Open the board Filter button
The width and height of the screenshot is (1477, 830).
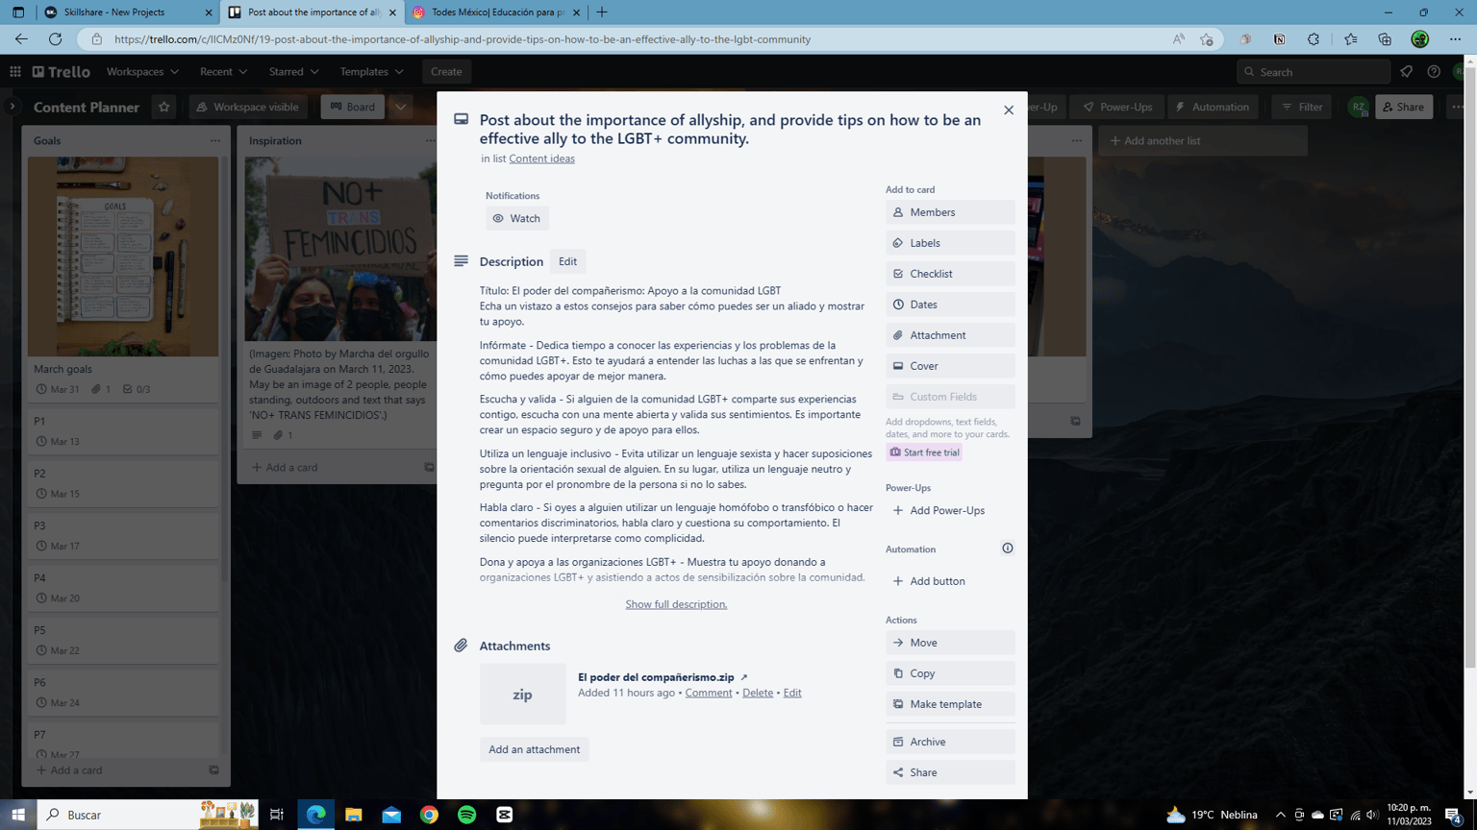click(1303, 107)
